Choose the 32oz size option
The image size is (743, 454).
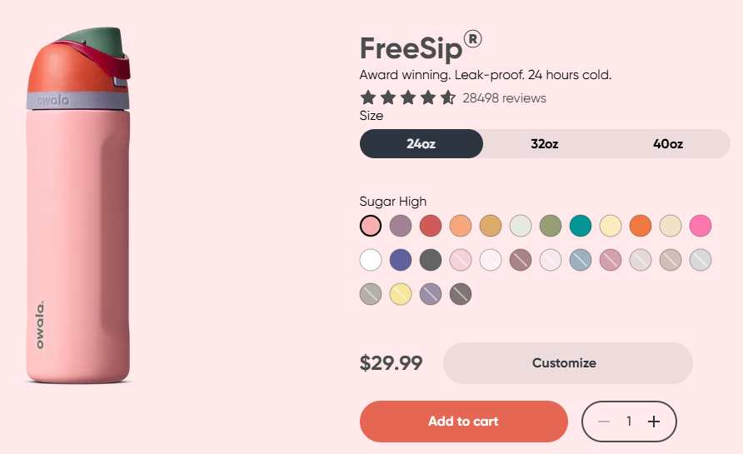point(544,143)
